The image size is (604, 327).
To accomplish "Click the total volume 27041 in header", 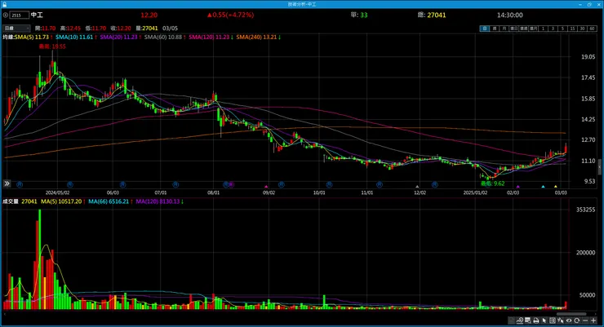I will [x=437, y=15].
